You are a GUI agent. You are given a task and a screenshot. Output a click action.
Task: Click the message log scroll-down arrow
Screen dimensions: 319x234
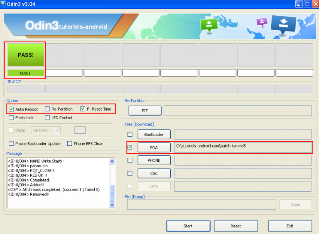click(x=112, y=205)
